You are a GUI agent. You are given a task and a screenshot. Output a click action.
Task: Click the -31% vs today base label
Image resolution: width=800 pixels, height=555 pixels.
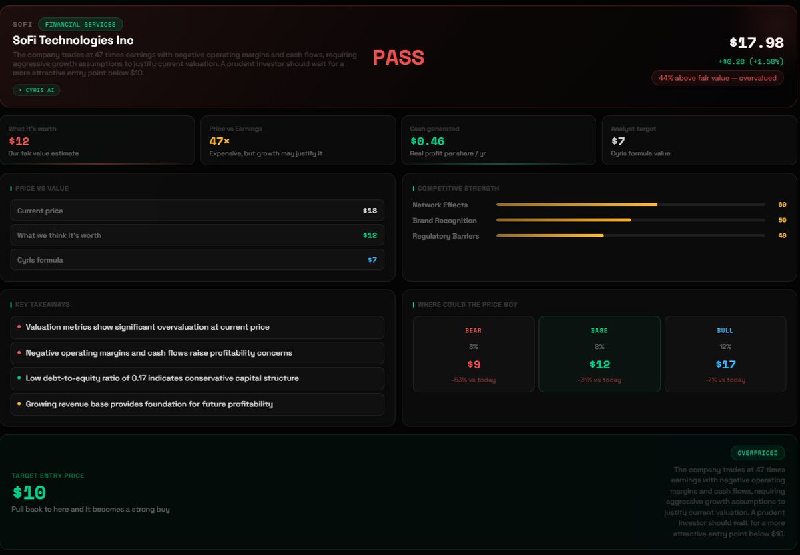(599, 380)
